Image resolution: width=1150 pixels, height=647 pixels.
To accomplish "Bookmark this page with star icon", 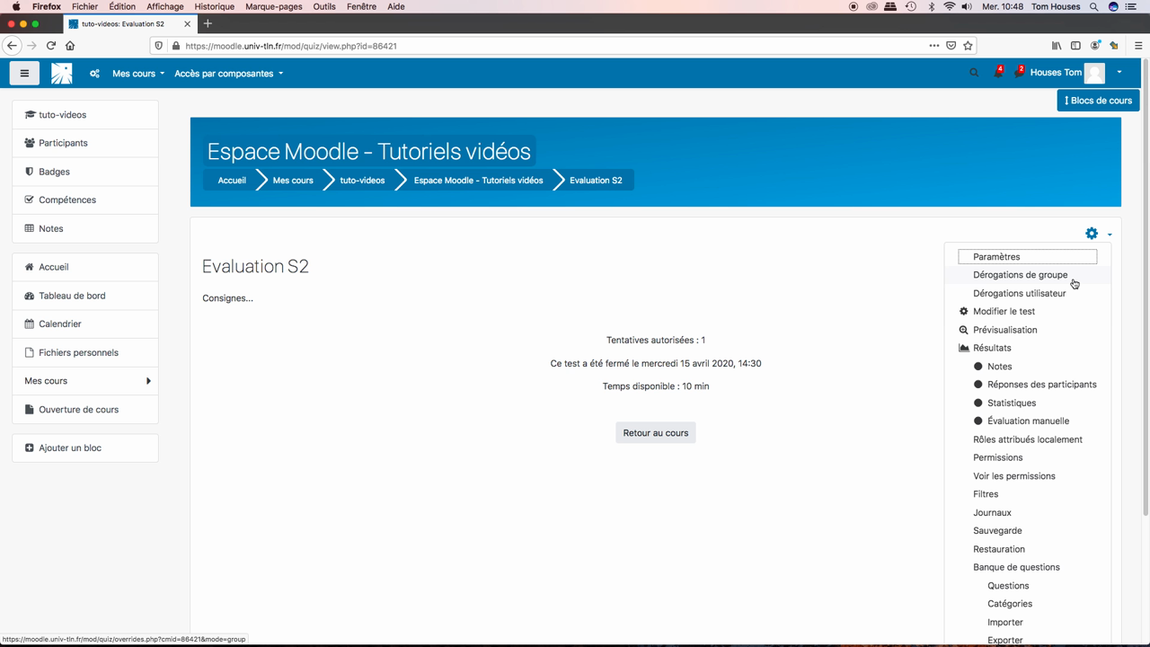I will (968, 46).
